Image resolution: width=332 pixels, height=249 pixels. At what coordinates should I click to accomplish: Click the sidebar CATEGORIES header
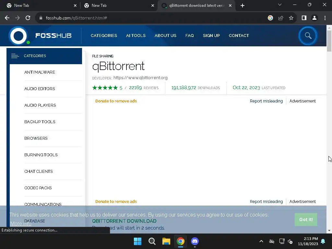44,56
